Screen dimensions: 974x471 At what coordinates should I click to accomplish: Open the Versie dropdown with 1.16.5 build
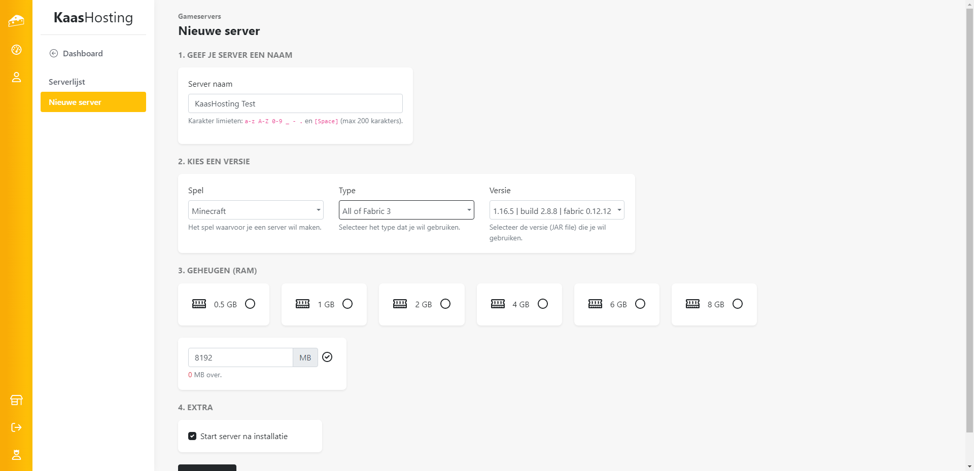pyautogui.click(x=556, y=210)
